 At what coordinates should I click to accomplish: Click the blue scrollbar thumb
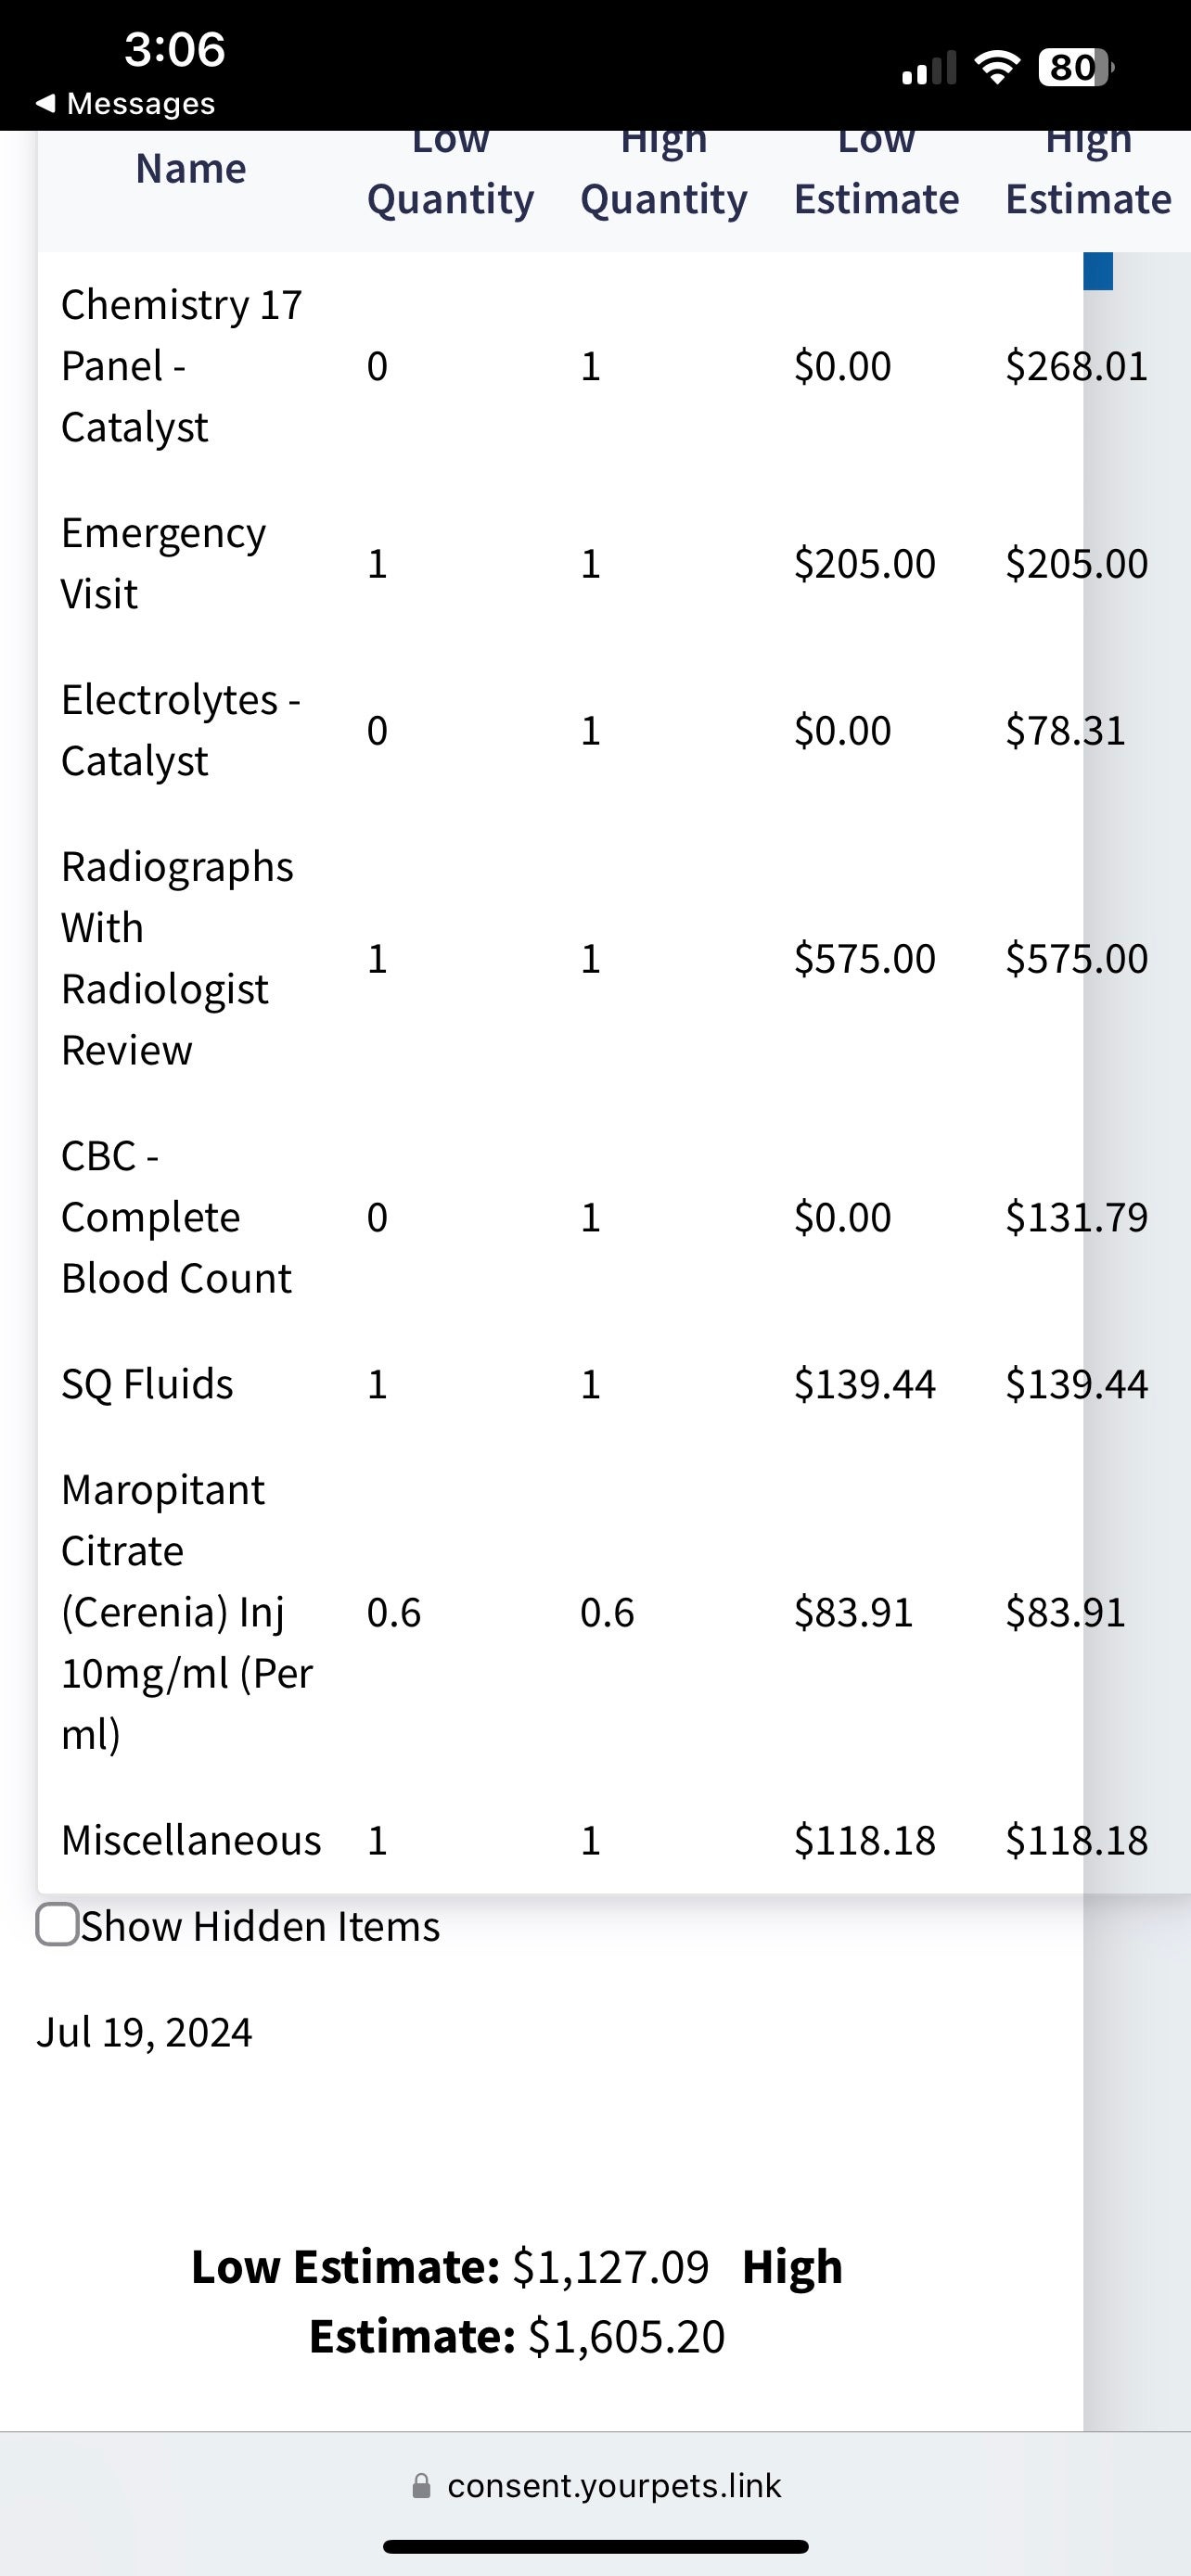1098,271
